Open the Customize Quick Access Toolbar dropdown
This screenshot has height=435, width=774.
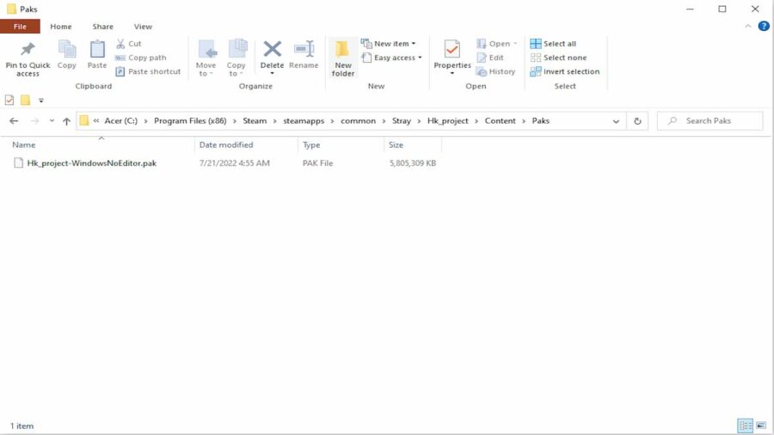pyautogui.click(x=41, y=101)
